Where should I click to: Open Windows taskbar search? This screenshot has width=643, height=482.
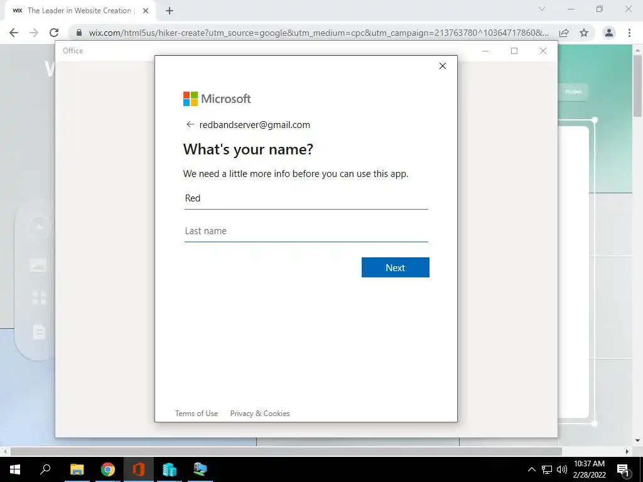(45, 469)
